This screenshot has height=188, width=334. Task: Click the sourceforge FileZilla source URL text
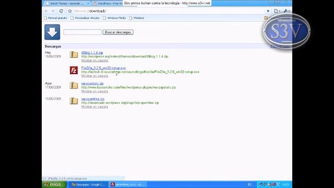tap(140, 72)
